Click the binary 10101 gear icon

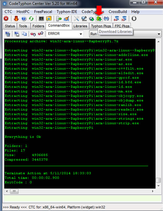coord(84,19)
